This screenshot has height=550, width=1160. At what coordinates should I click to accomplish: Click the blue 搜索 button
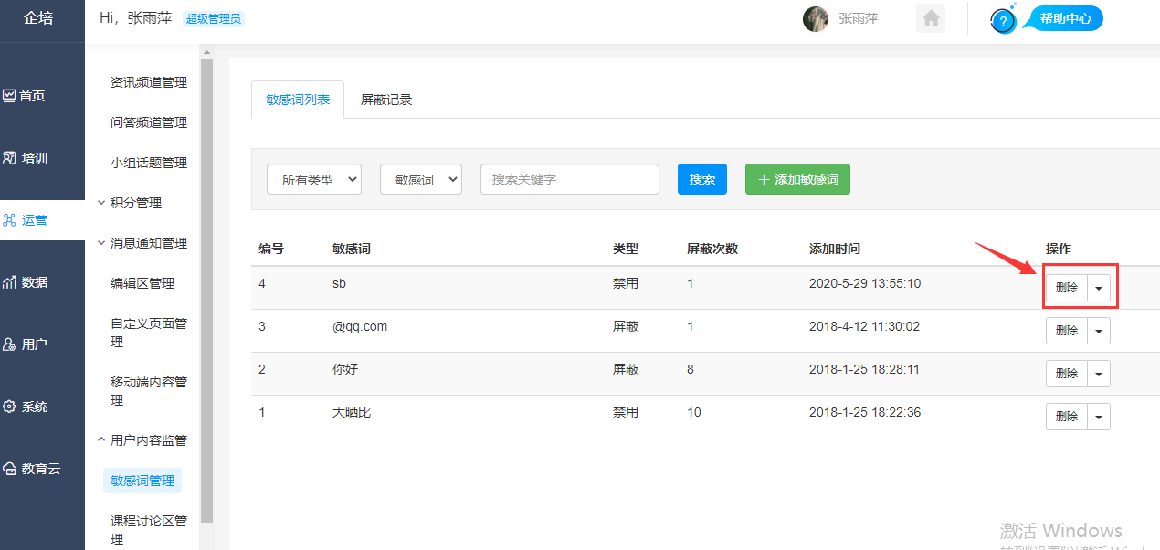[x=702, y=180]
